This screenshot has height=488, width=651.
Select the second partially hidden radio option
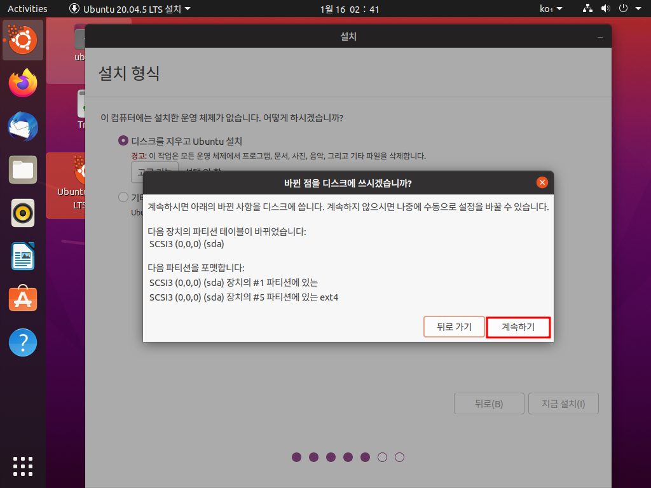pyautogui.click(x=123, y=197)
